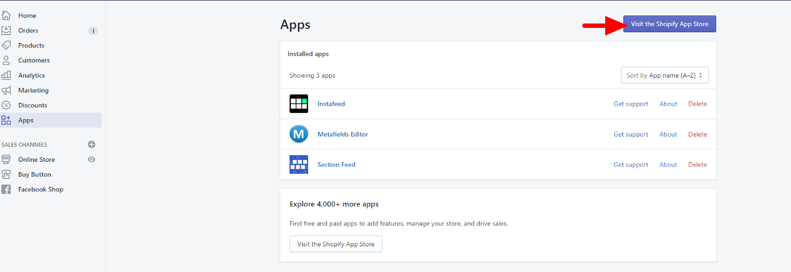Click the bottom Visit the Shopify App Store button
Screen dimensions: 791x272
tap(336, 244)
